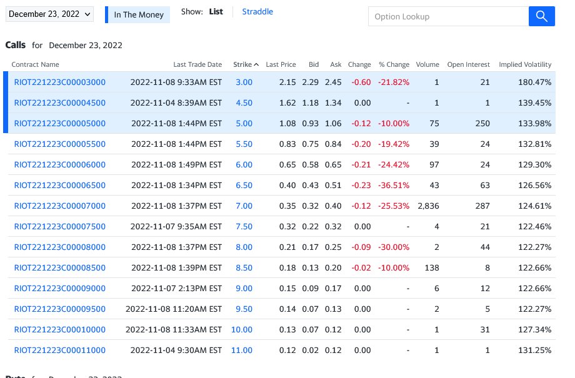Sort by Strike column header
575x378 pixels.
[246, 64]
